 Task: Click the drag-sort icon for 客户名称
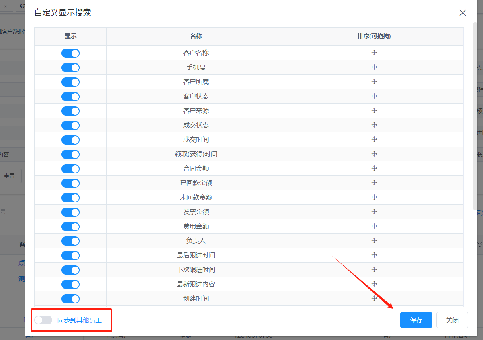click(374, 53)
